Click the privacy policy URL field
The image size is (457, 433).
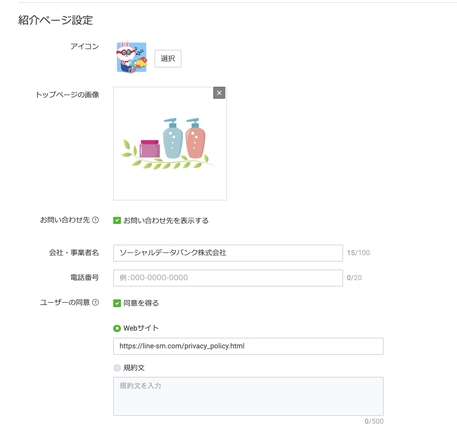pyautogui.click(x=248, y=346)
